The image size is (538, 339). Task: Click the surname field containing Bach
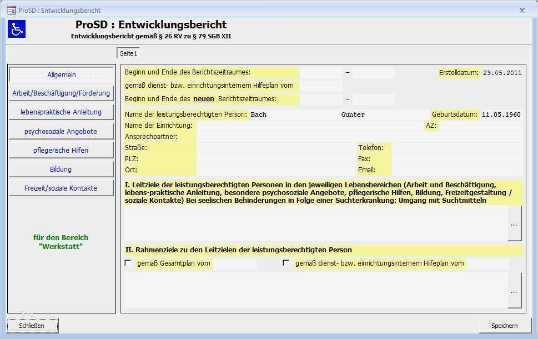(x=294, y=114)
